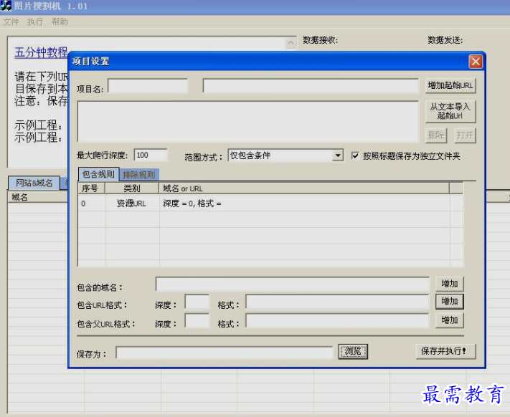
Task: Close the 项目设置 dialog
Action: point(475,61)
